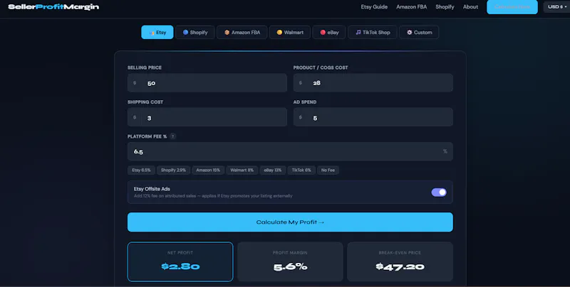Select the TikTok Shop platform tab
Image resolution: width=570 pixels, height=287 pixels.
372,32
